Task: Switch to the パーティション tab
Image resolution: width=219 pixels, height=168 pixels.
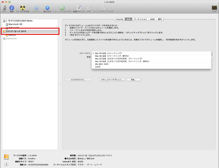Action: pyautogui.click(x=140, y=19)
